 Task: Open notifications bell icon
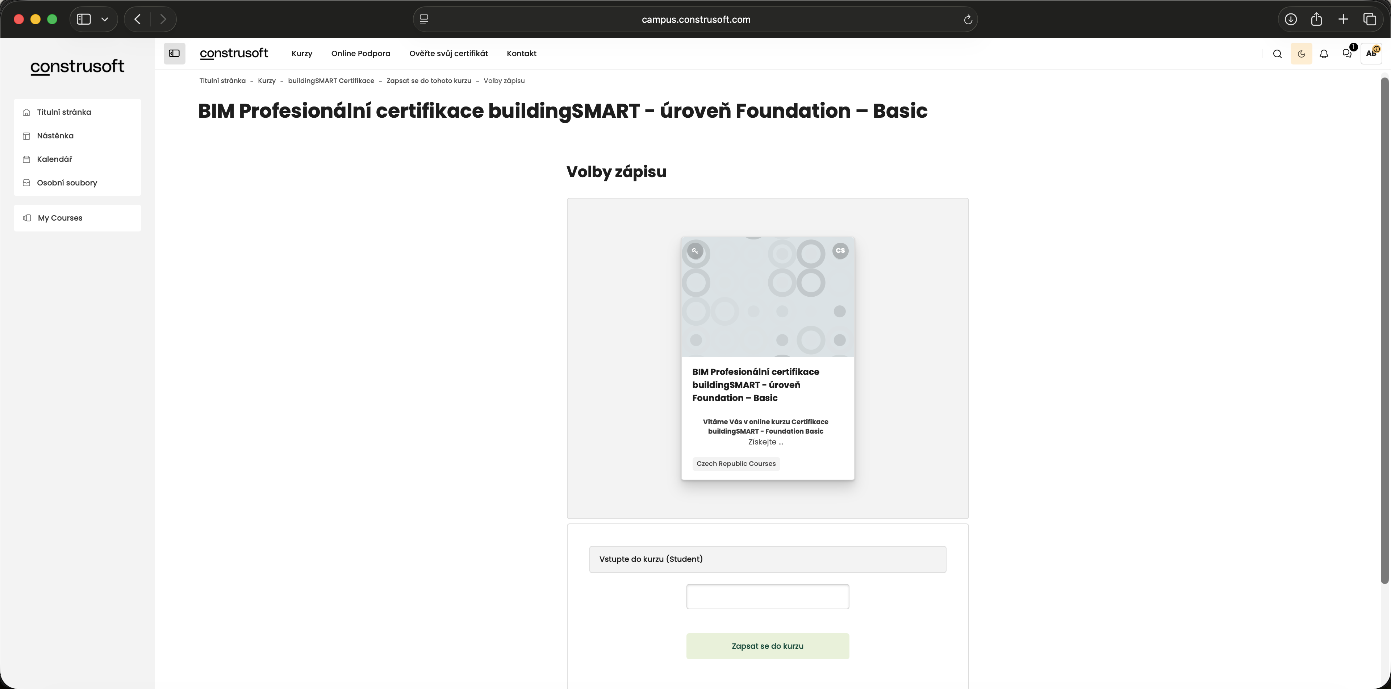click(1324, 54)
